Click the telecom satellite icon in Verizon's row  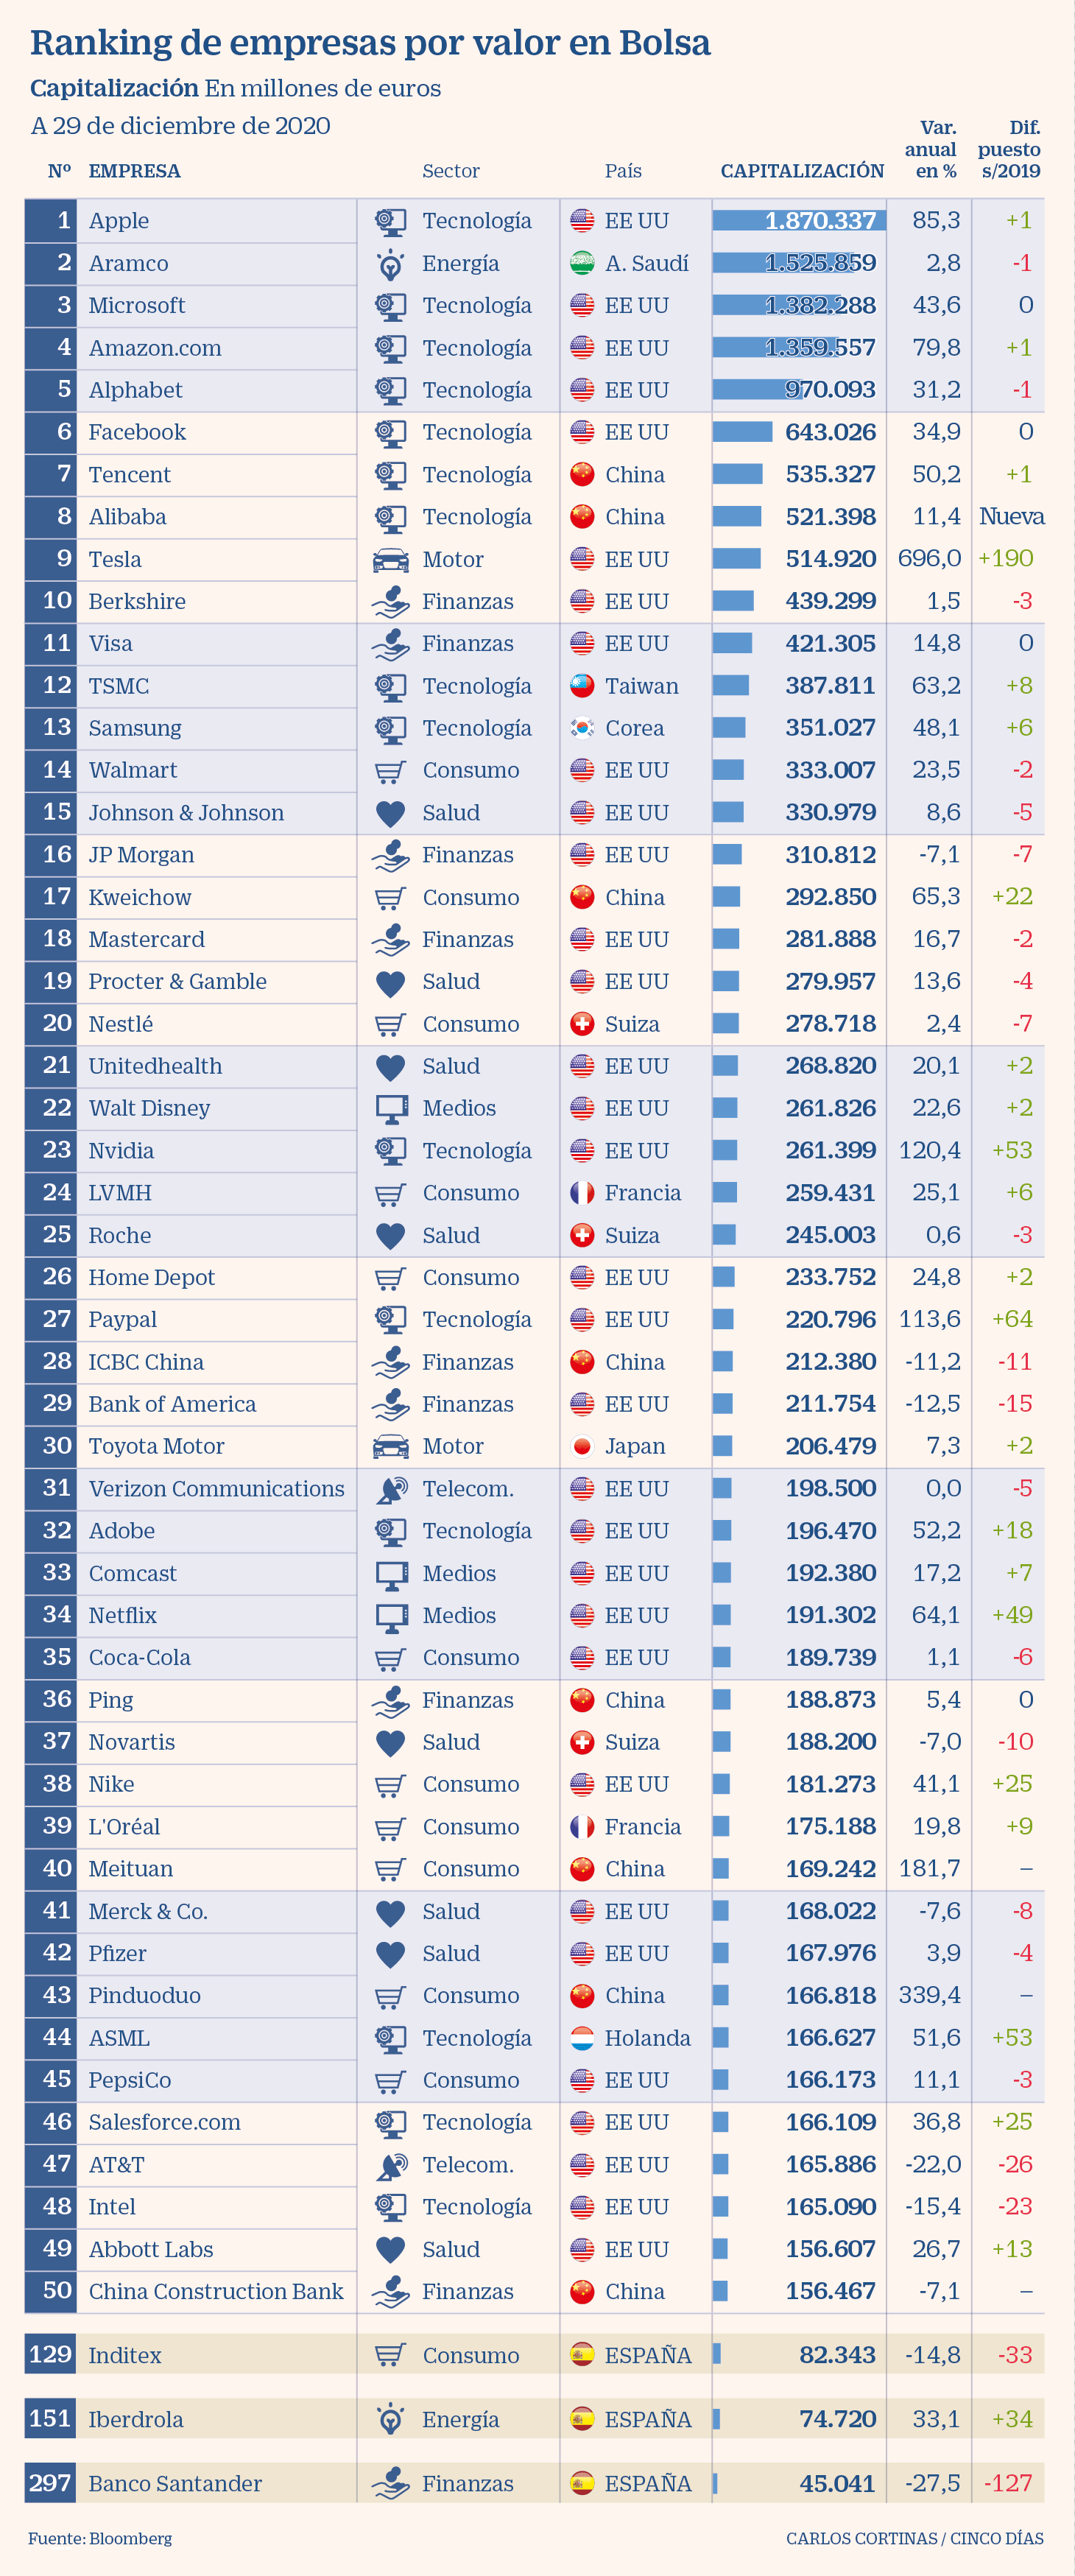tap(391, 1490)
